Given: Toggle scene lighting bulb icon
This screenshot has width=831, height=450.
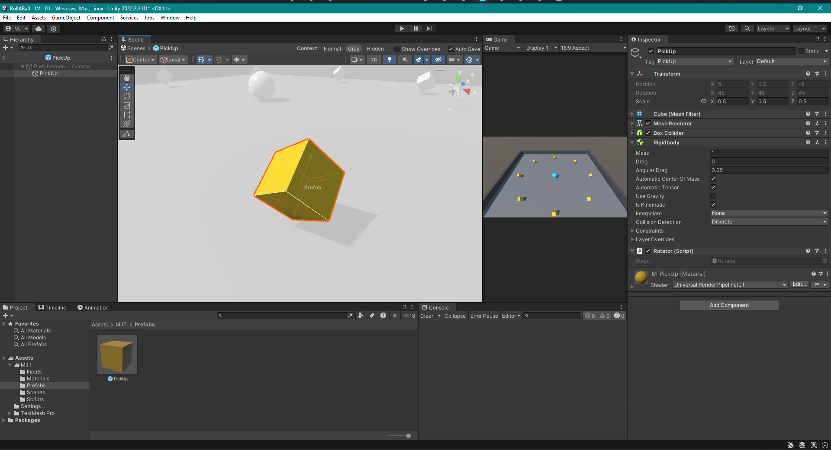Looking at the screenshot, I should coord(389,60).
